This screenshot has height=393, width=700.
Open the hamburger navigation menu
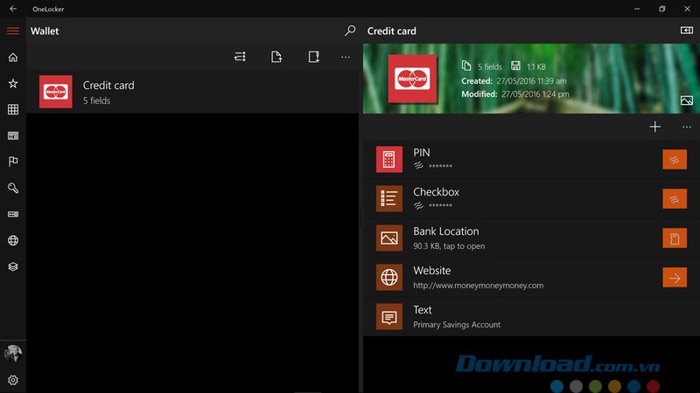coord(12,31)
